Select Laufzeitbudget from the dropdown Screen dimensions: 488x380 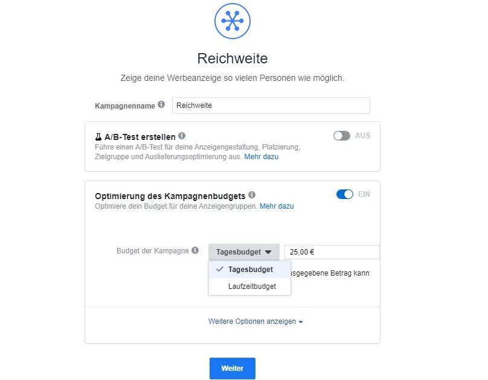(252, 288)
